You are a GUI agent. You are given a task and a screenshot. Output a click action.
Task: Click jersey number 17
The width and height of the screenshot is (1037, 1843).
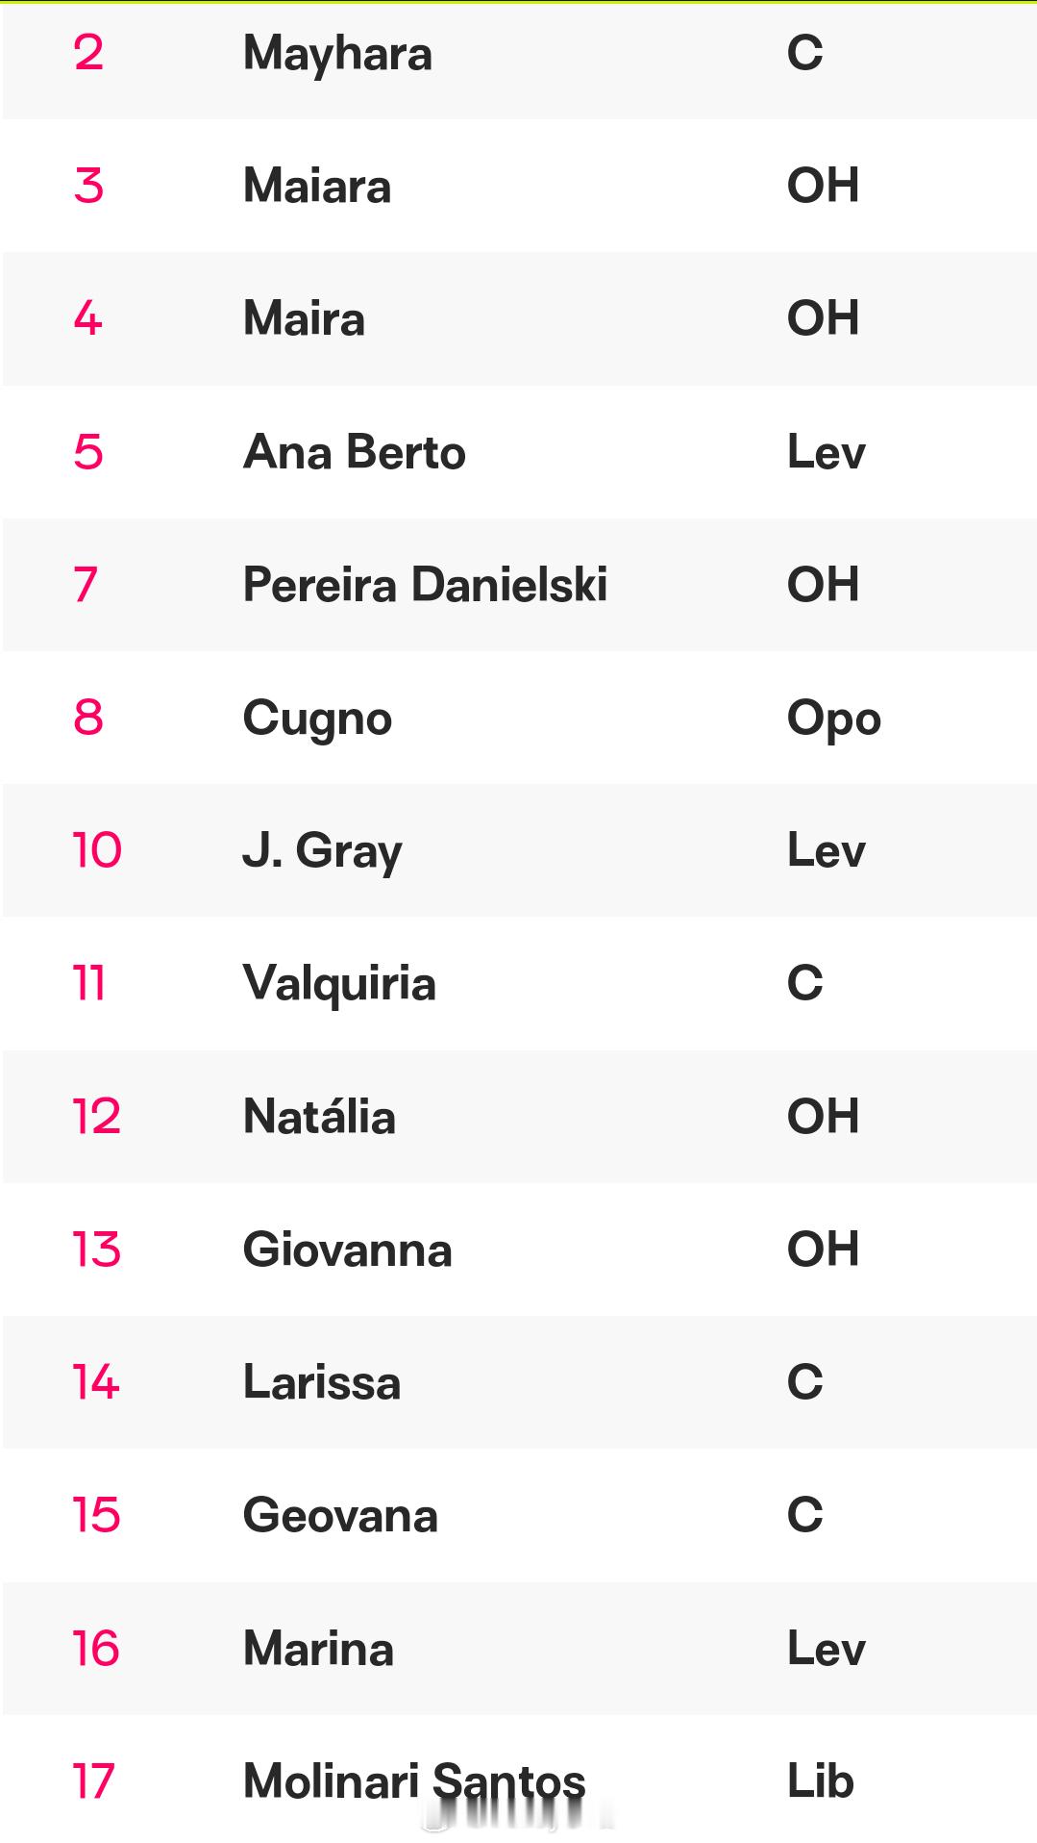(x=94, y=1781)
